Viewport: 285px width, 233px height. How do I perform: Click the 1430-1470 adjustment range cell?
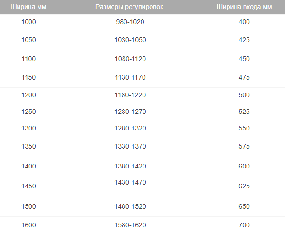130,182
